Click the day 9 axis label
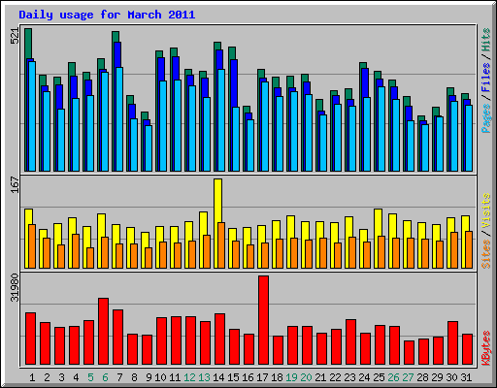The width and height of the screenshot is (497, 388). (149, 377)
